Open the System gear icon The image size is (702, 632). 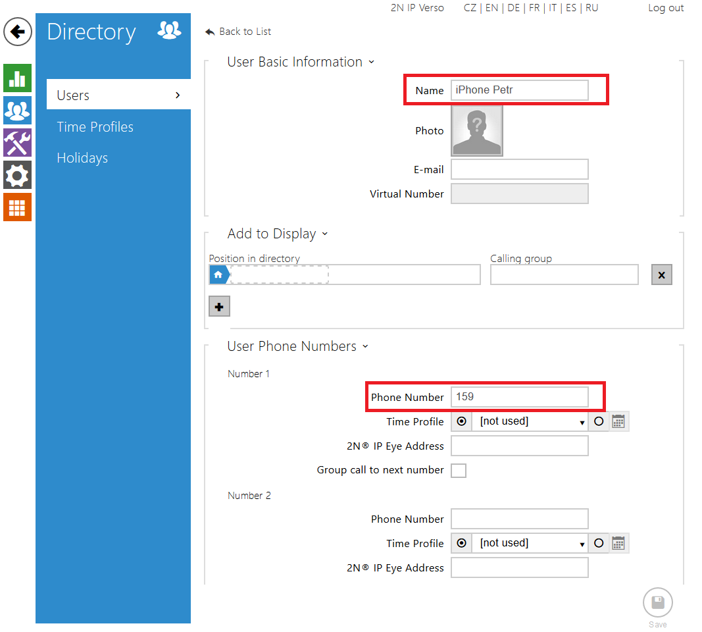pos(17,175)
